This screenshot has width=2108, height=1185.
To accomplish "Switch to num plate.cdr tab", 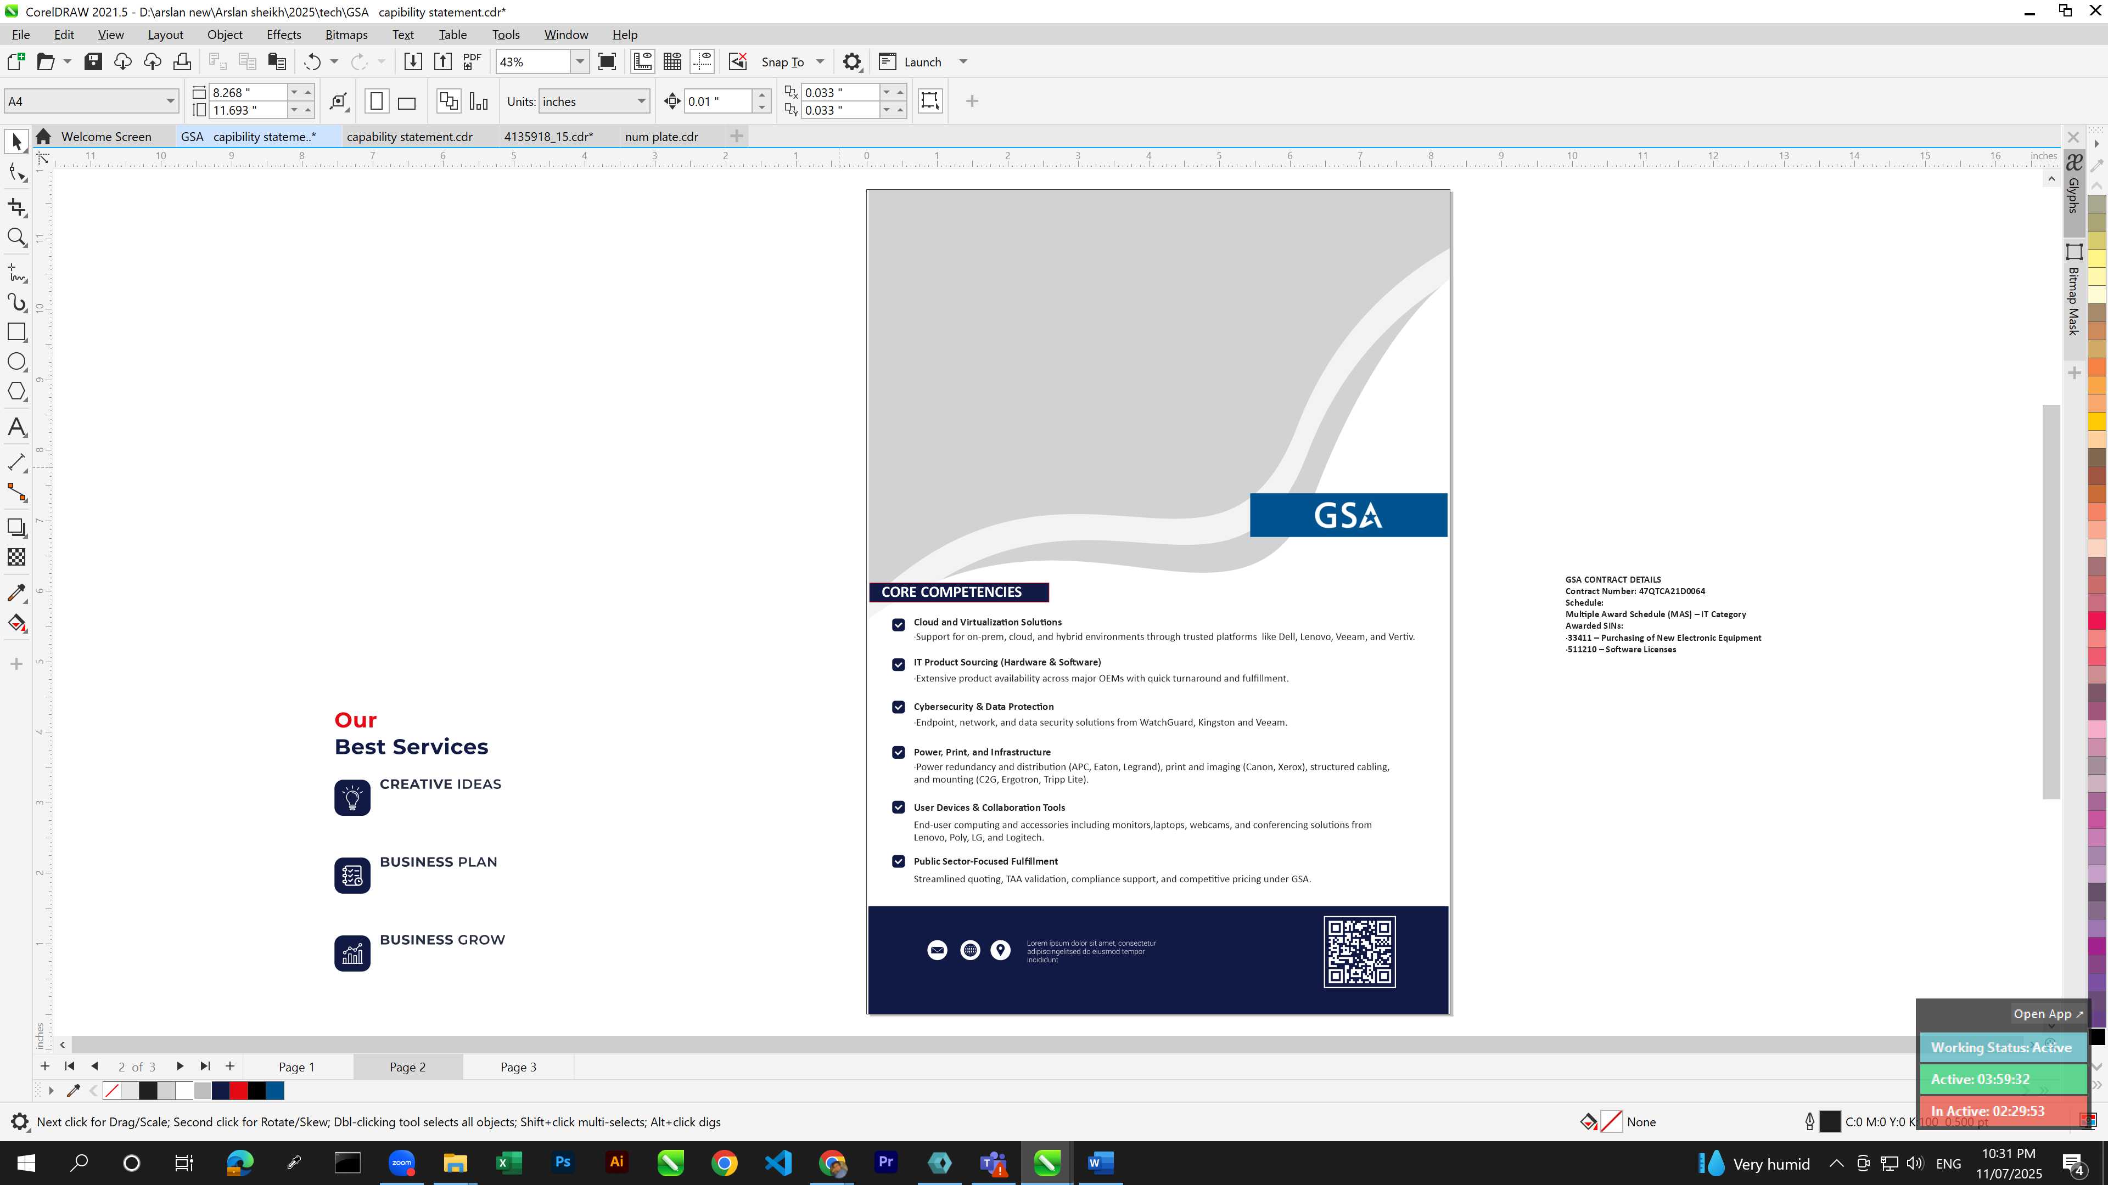I will (661, 137).
